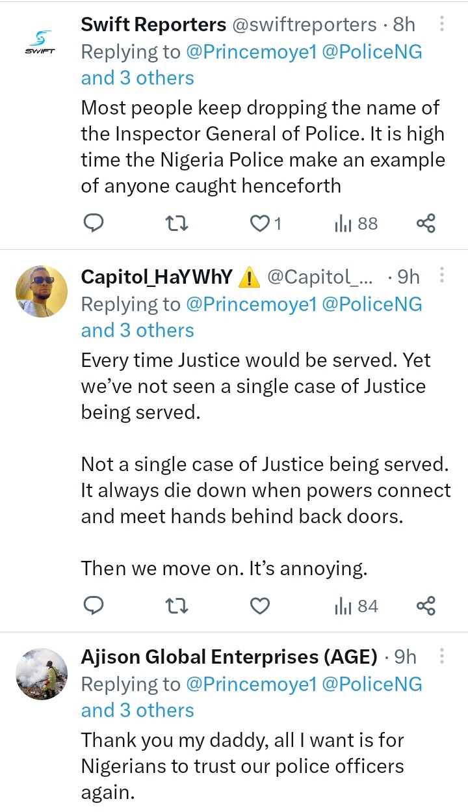Open Ajison Global Enterprises (AGE) profile name

tap(229, 657)
